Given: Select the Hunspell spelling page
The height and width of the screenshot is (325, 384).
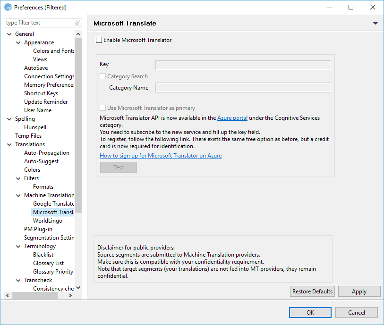Looking at the screenshot, I should click(35, 127).
